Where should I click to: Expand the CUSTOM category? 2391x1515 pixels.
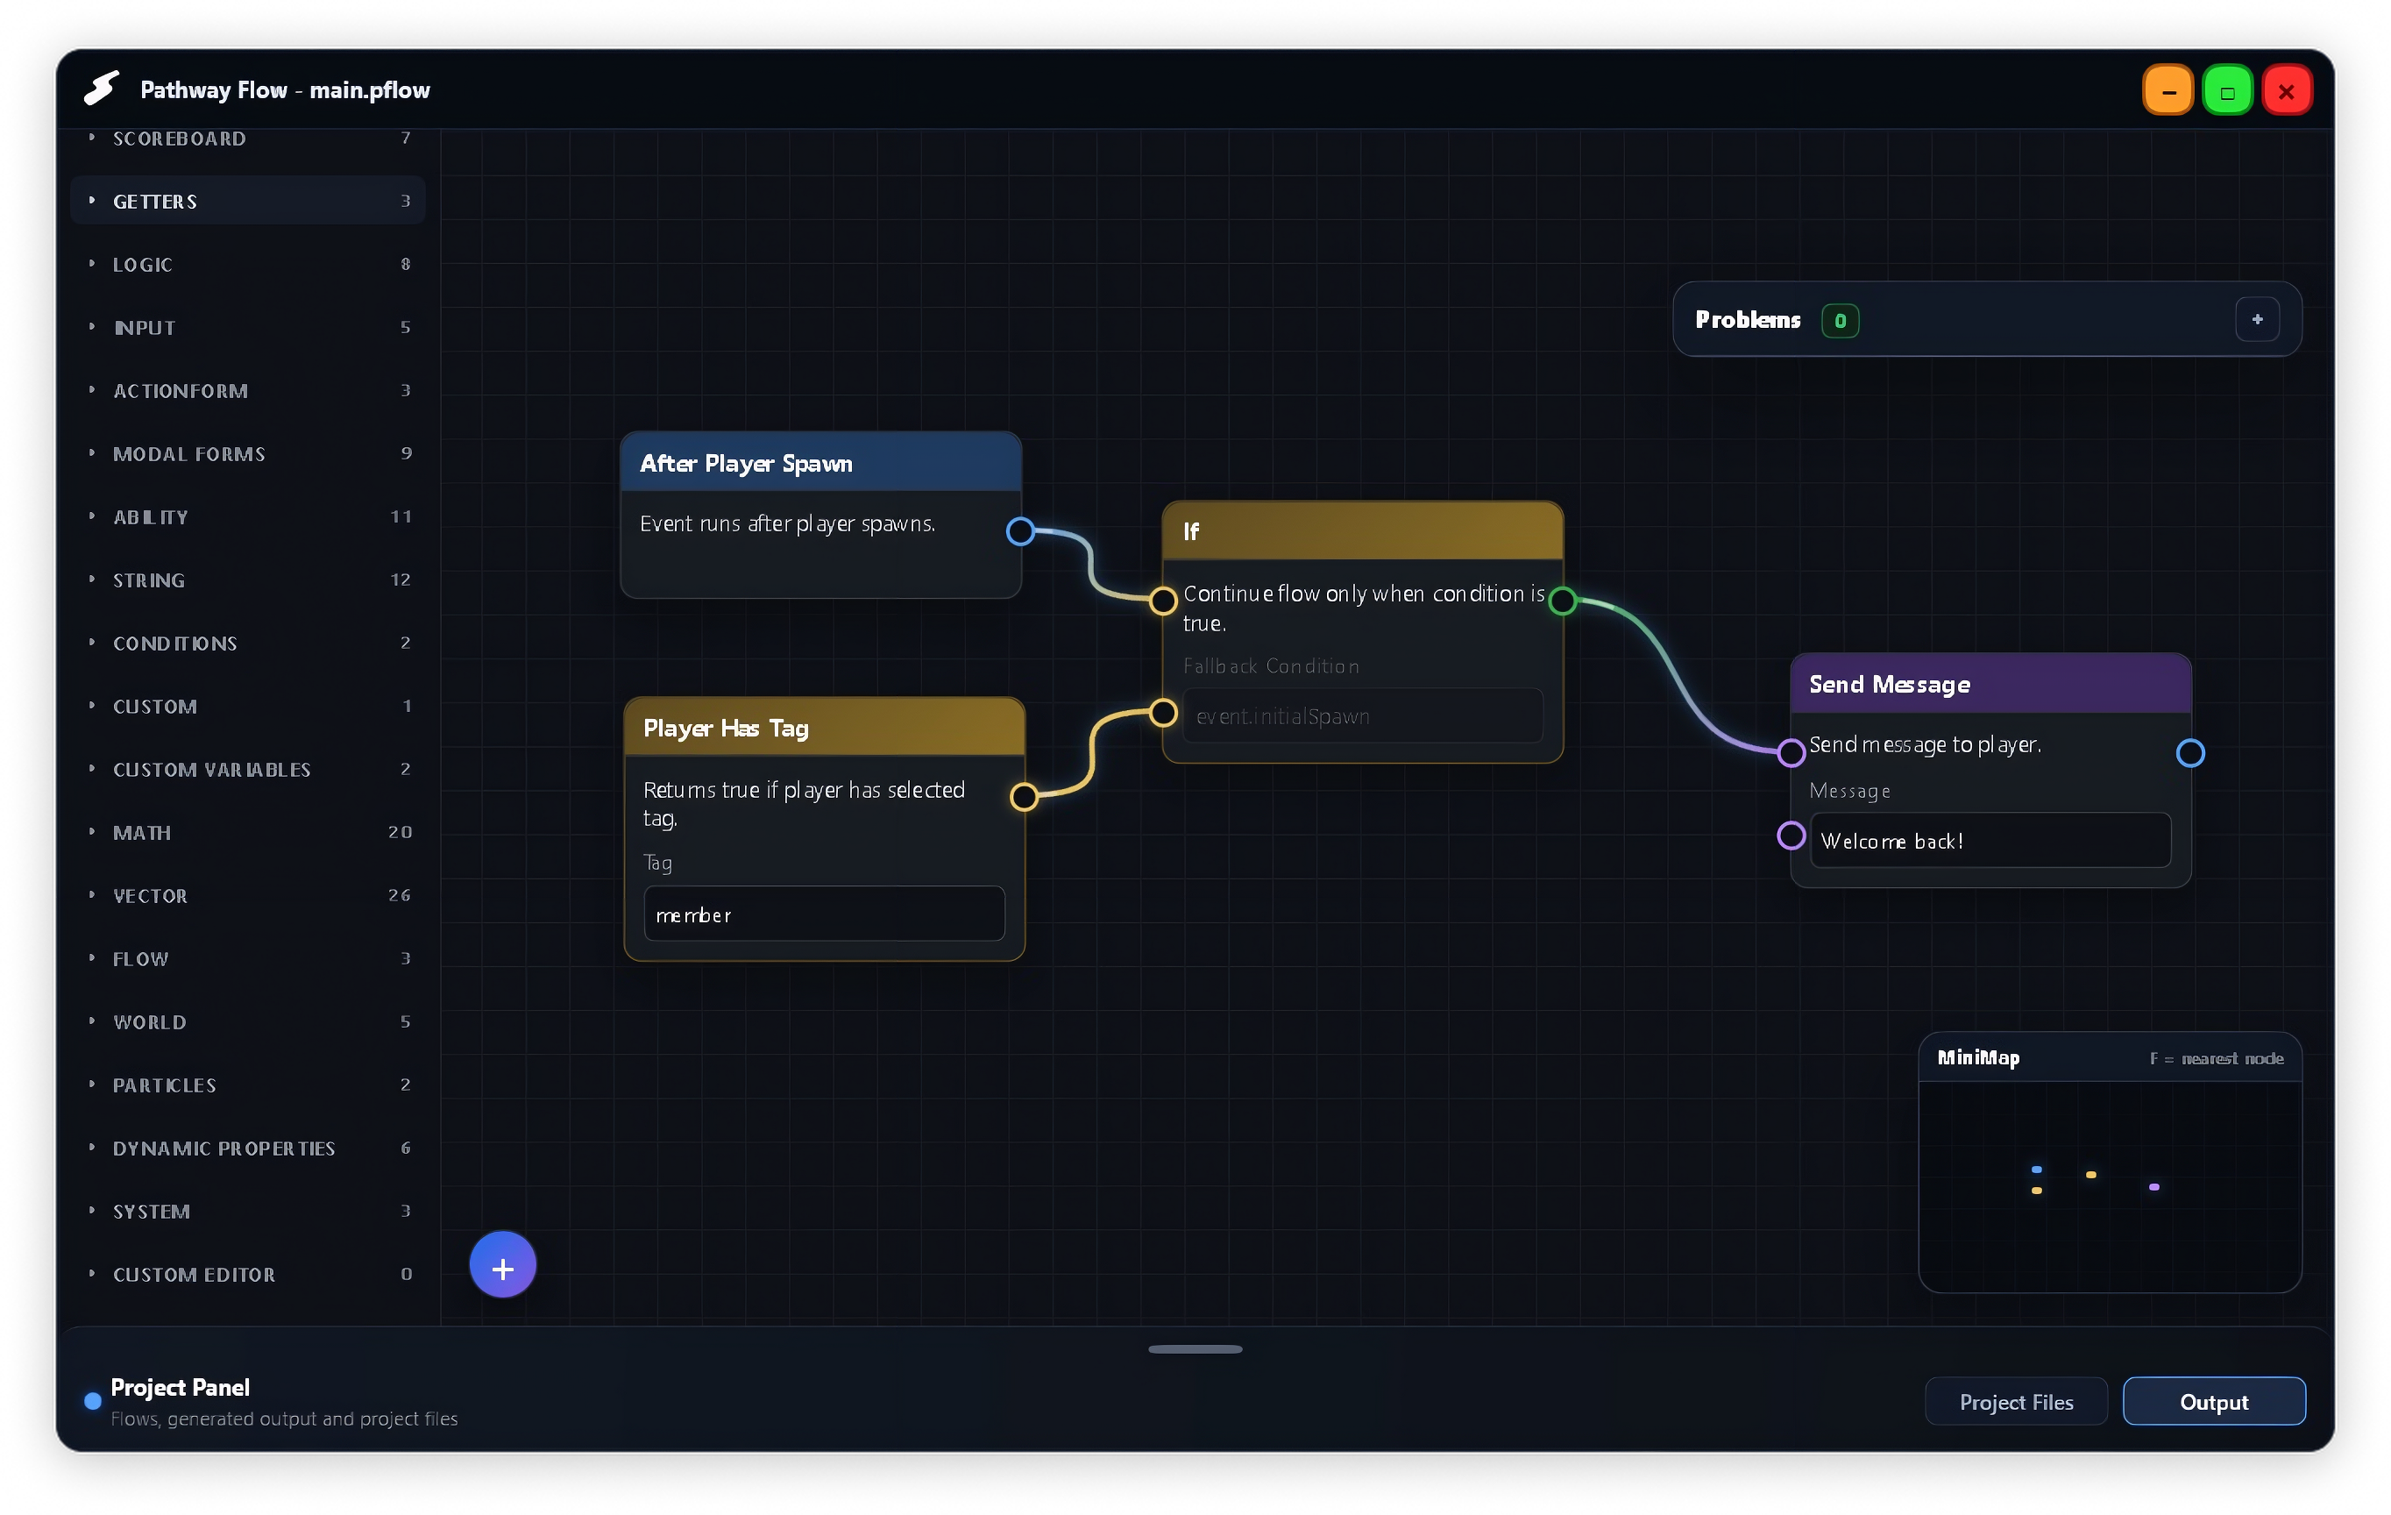248,706
